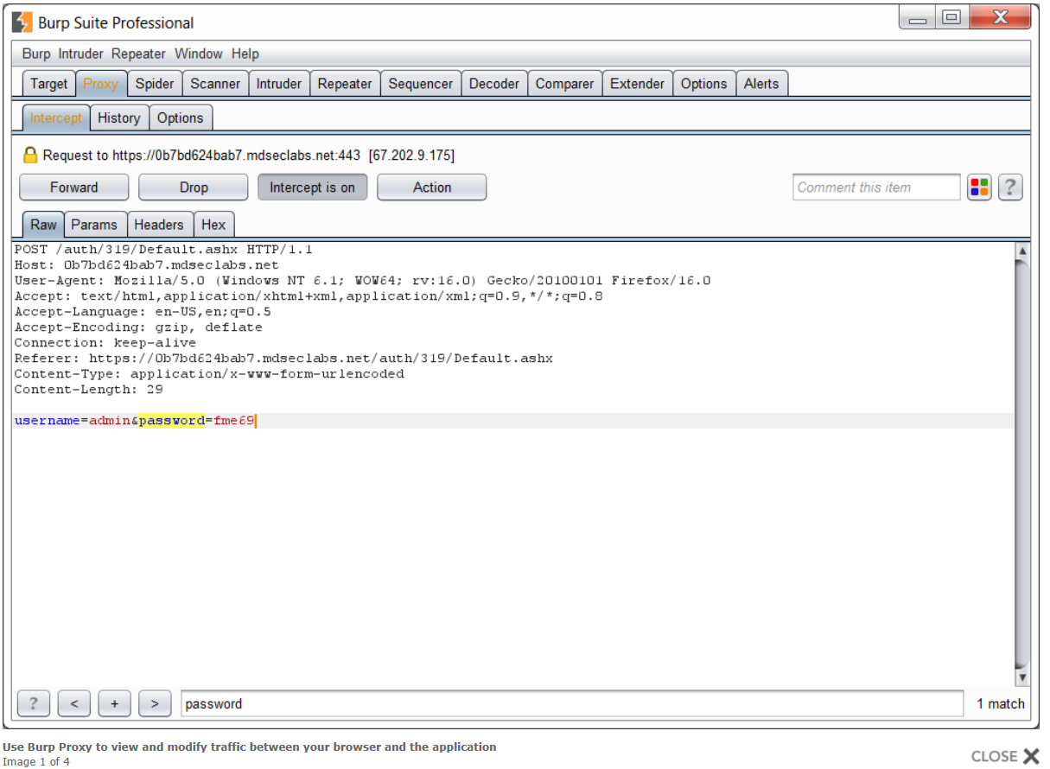1050x769 pixels.
Task: Click the request editor scroll down arrow
Action: pyautogui.click(x=1023, y=678)
